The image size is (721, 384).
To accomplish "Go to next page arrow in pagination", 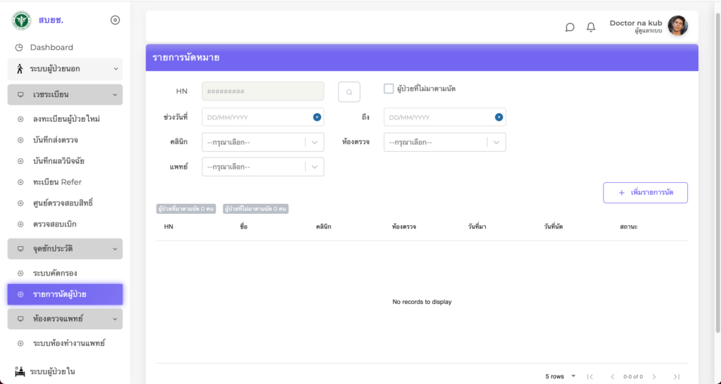I will 654,376.
